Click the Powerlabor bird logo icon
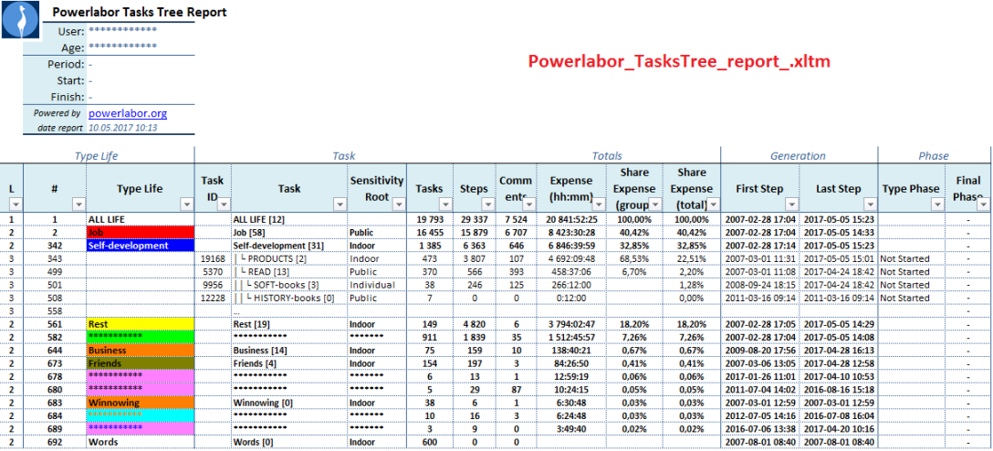This screenshot has width=993, height=451. click(x=20, y=20)
